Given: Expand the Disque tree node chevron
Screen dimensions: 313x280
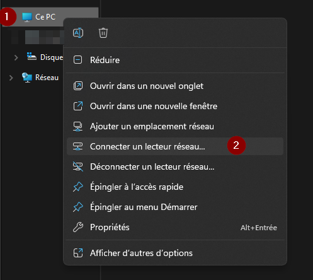Looking at the screenshot, I should coord(16,57).
